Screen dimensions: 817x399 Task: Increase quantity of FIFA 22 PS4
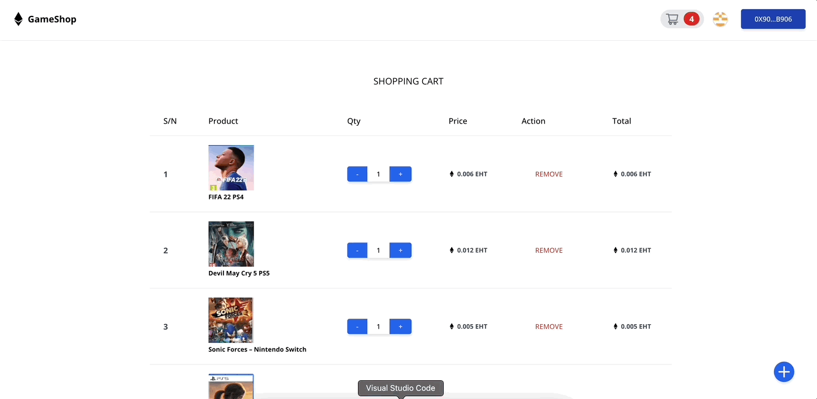tap(401, 174)
